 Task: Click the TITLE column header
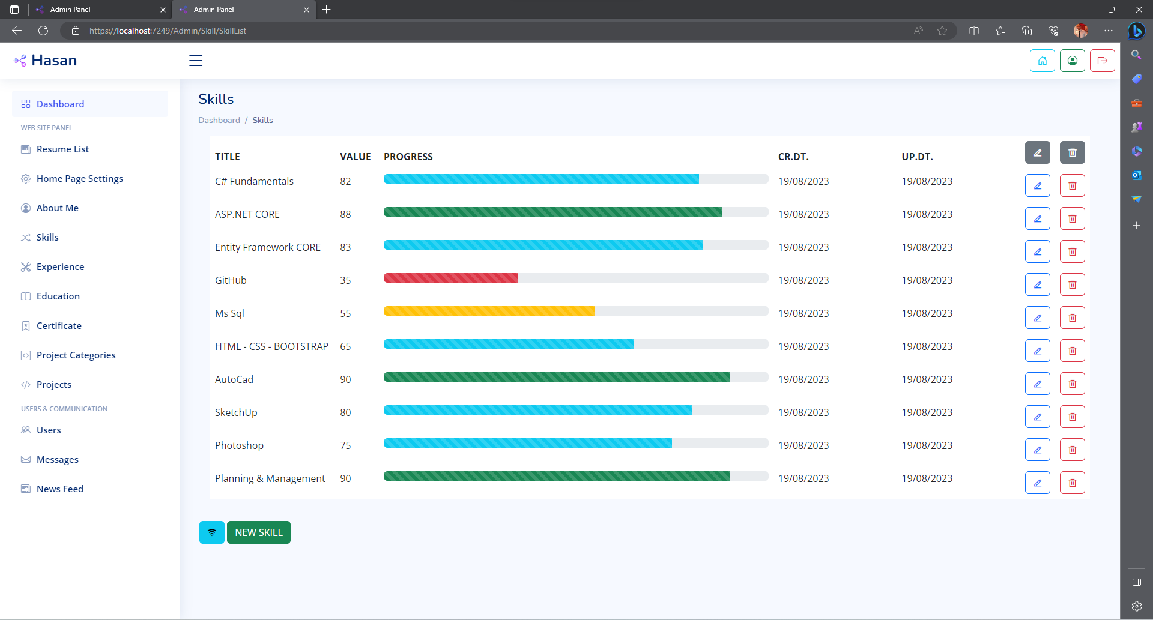[228, 157]
